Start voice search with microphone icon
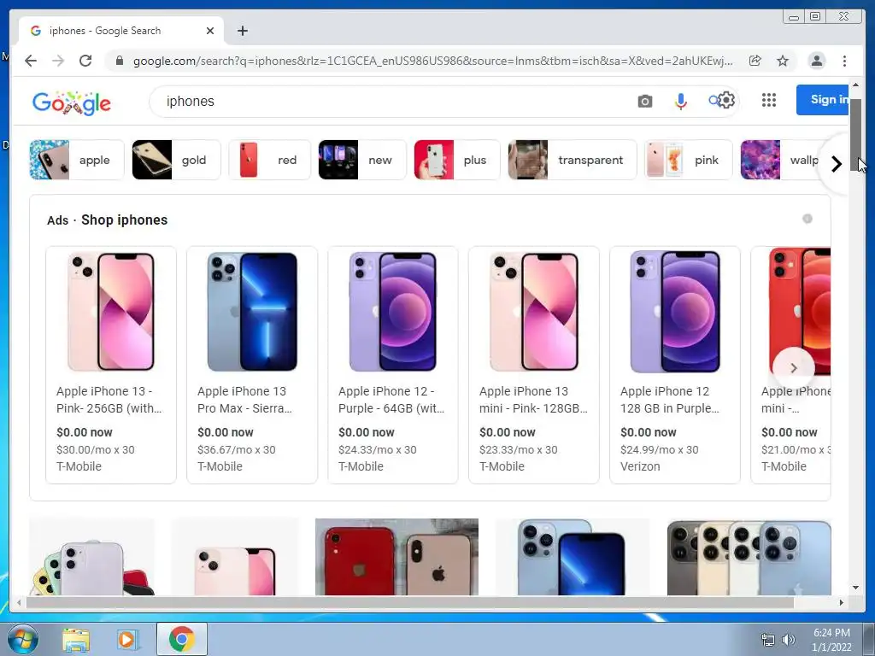 click(681, 101)
